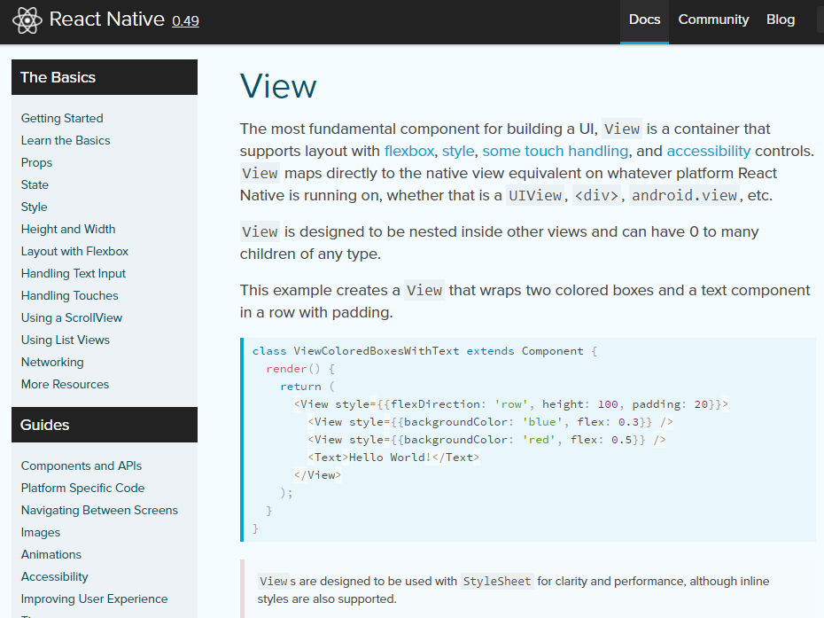Screen dimensions: 824x618
Task: Follow the accessibility inline link
Action: point(709,151)
